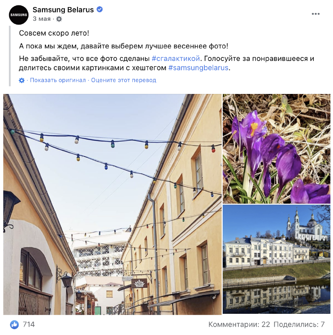
Task: Open the white cathedral riverside photo
Action: (x=276, y=259)
